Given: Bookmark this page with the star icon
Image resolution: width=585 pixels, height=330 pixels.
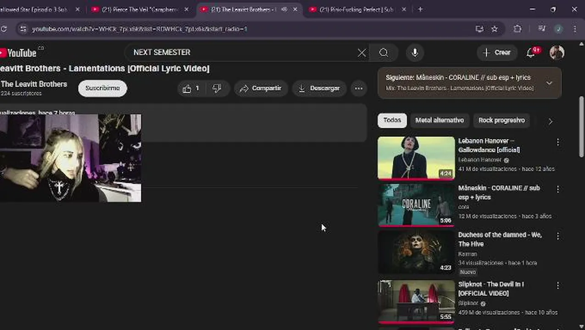Looking at the screenshot, I should (x=495, y=29).
